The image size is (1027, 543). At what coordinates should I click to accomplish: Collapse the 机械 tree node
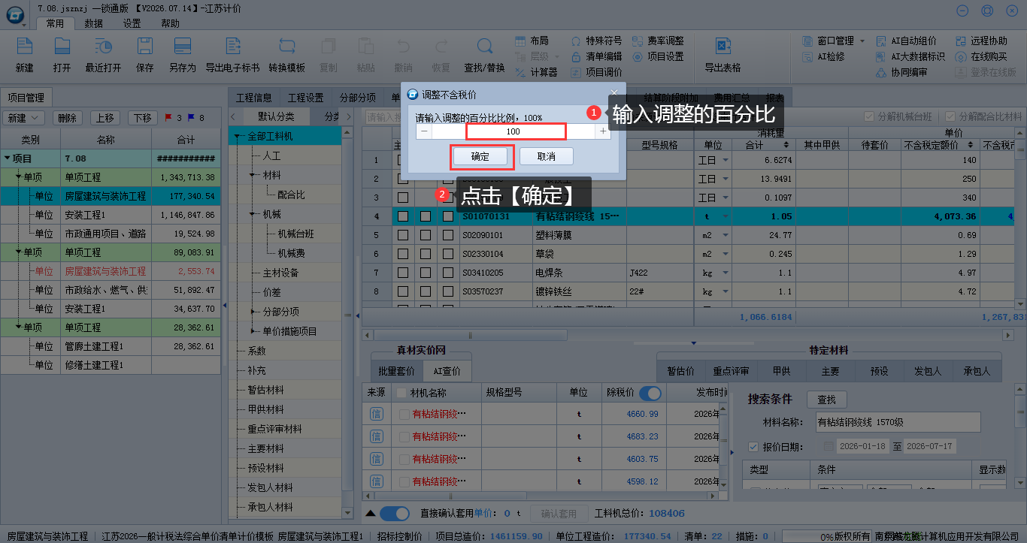pyautogui.click(x=253, y=215)
